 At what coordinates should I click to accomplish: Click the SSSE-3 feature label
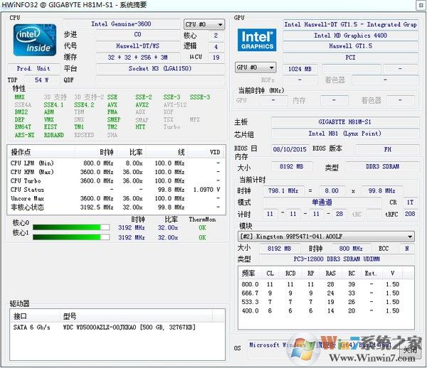tap(200, 97)
